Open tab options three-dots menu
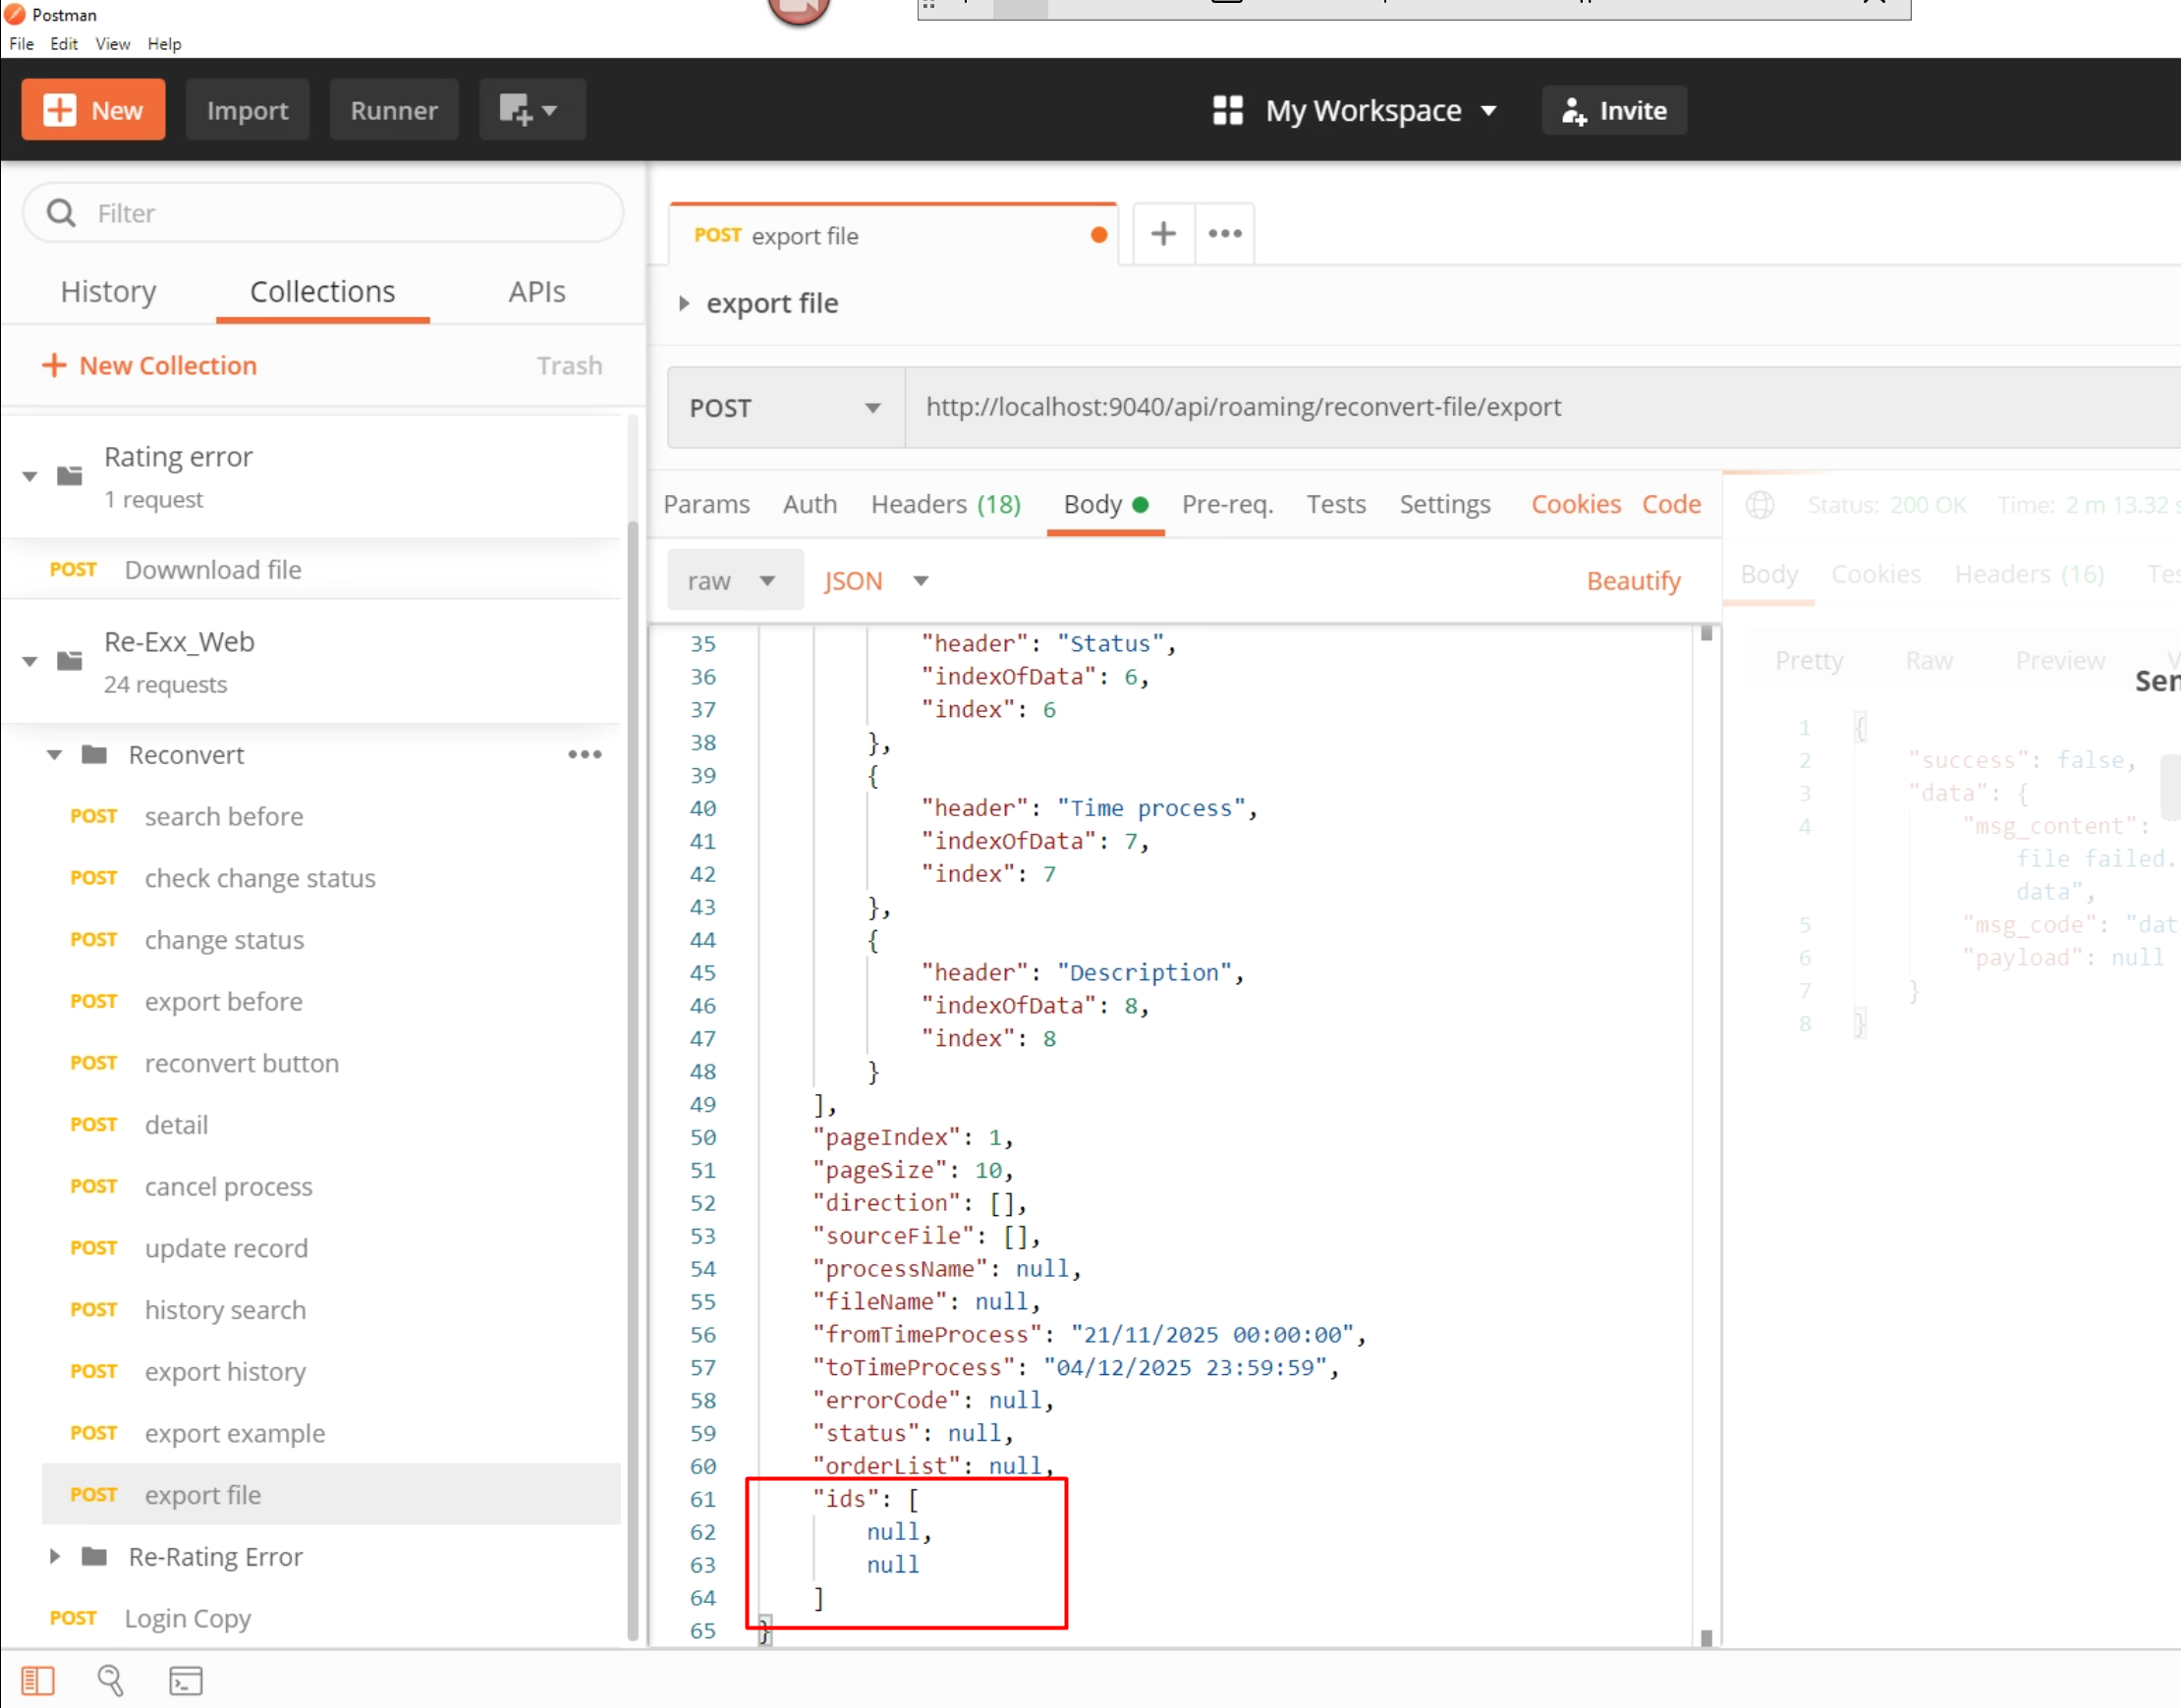This screenshot has width=2181, height=1708. [1225, 234]
